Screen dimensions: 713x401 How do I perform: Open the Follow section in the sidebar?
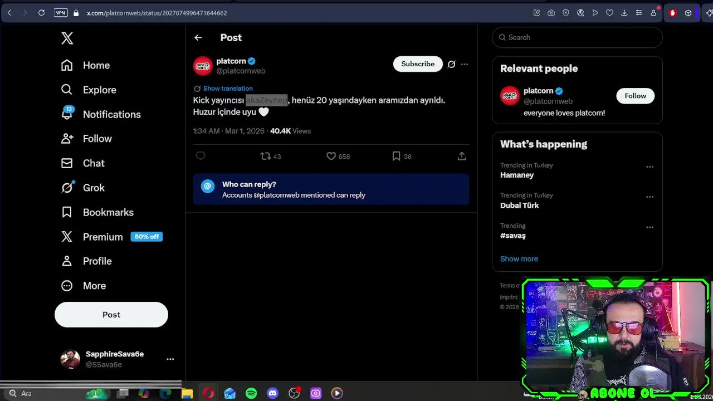pos(87,139)
